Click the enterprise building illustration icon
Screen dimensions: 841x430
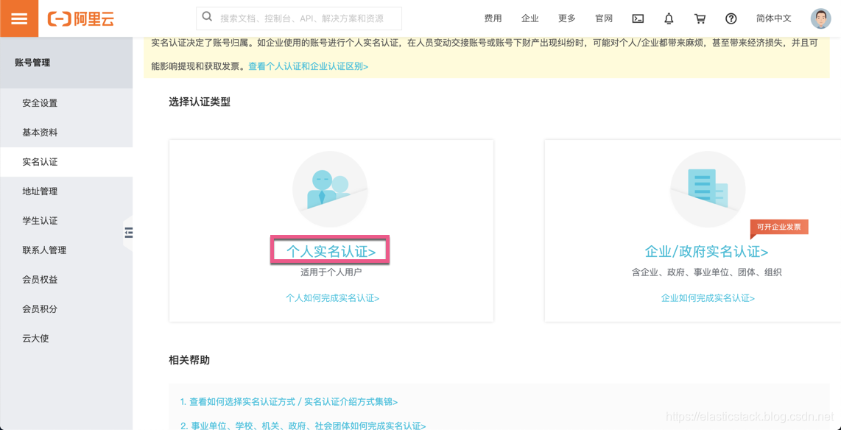(x=708, y=188)
